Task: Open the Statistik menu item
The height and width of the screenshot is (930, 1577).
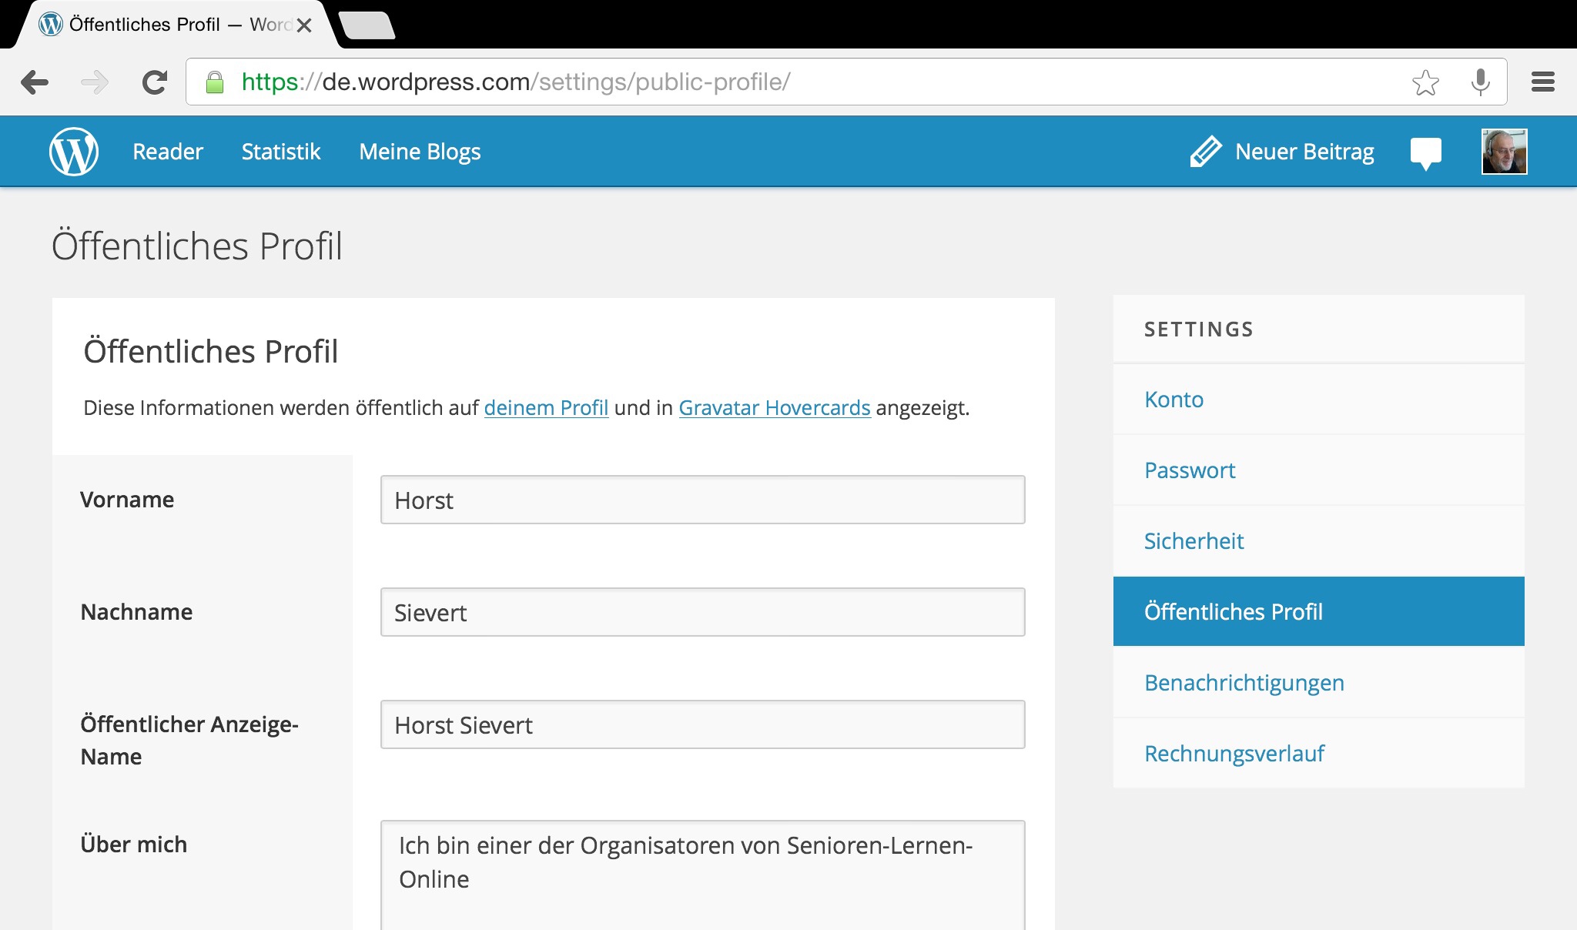Action: pyautogui.click(x=280, y=152)
